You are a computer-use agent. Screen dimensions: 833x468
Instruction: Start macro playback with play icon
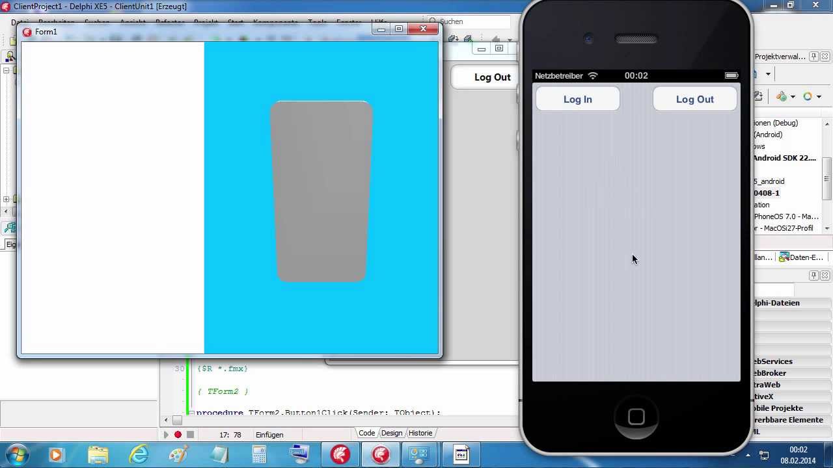(x=166, y=434)
